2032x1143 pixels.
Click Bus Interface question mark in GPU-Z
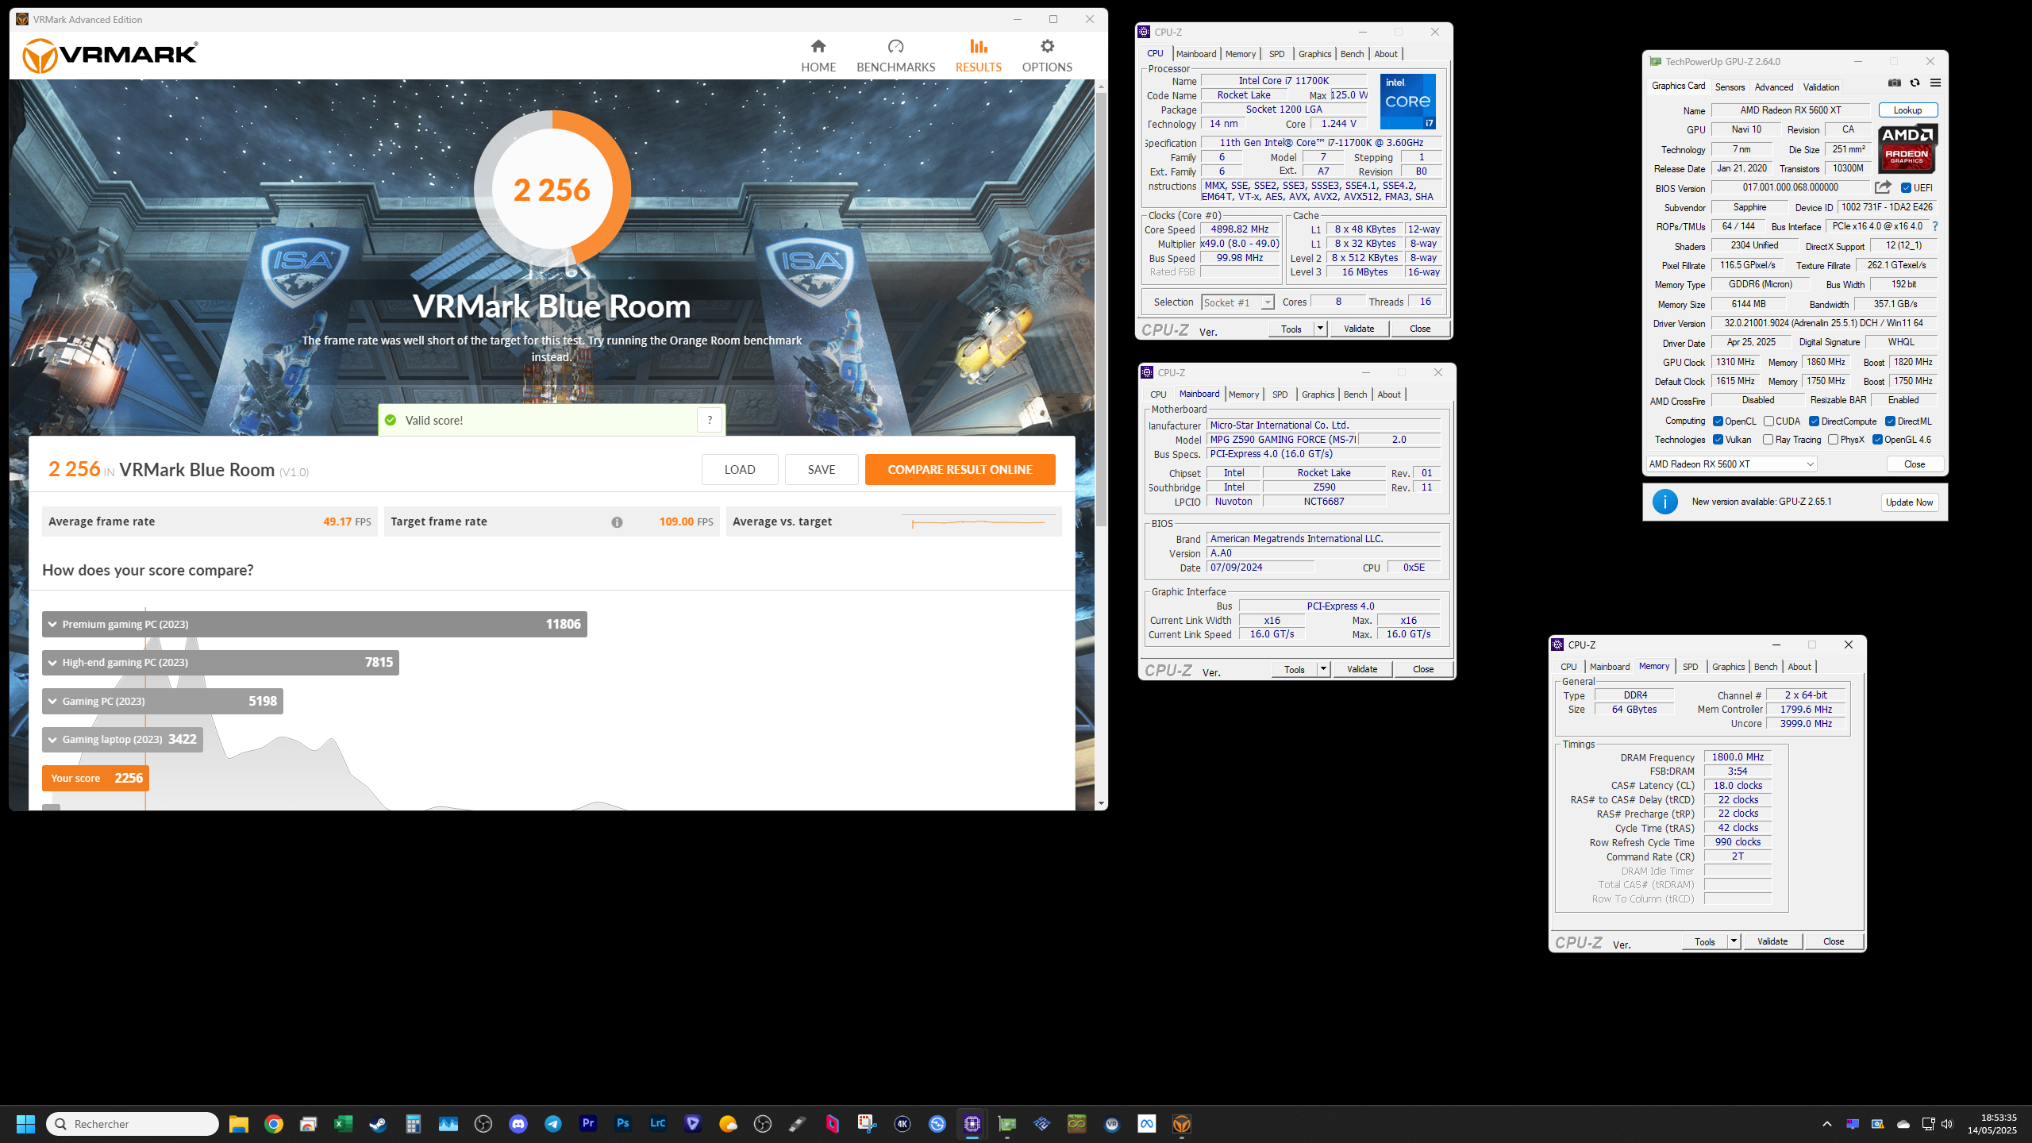click(x=1935, y=226)
